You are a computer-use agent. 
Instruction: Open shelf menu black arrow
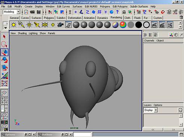click(5, 28)
